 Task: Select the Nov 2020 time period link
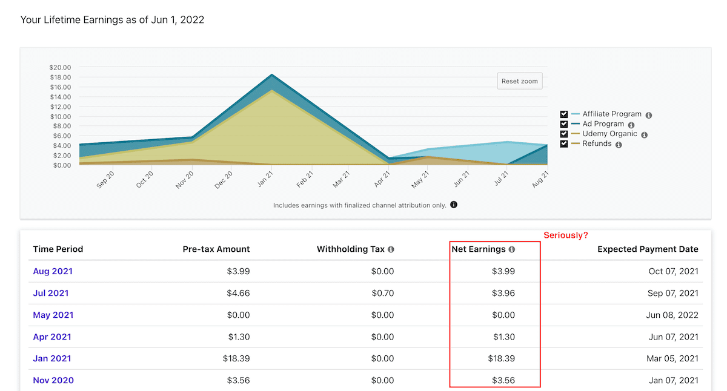click(53, 380)
